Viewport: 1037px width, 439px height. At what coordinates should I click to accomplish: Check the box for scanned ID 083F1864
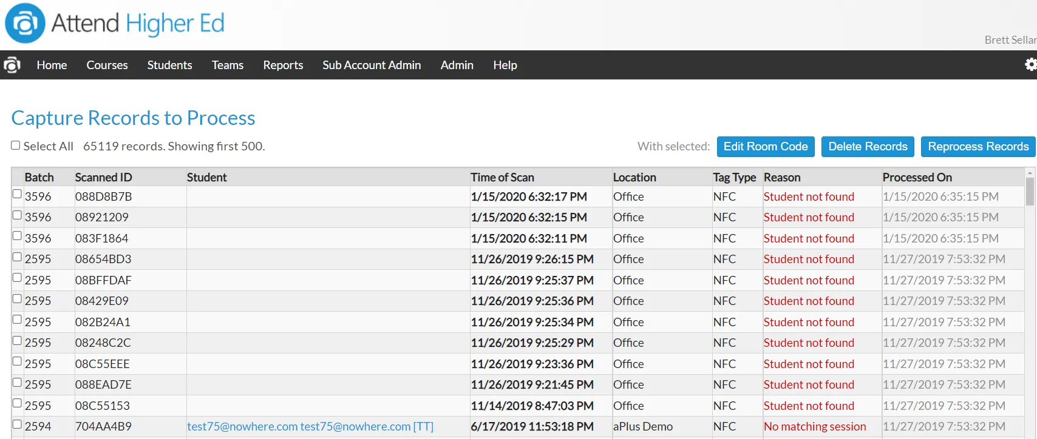tap(17, 236)
